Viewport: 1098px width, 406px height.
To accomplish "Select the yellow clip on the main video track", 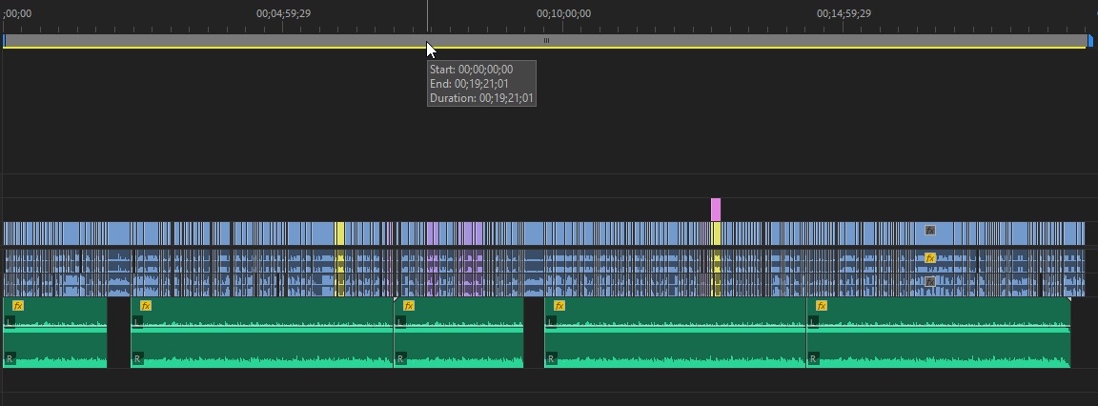I will point(339,233).
